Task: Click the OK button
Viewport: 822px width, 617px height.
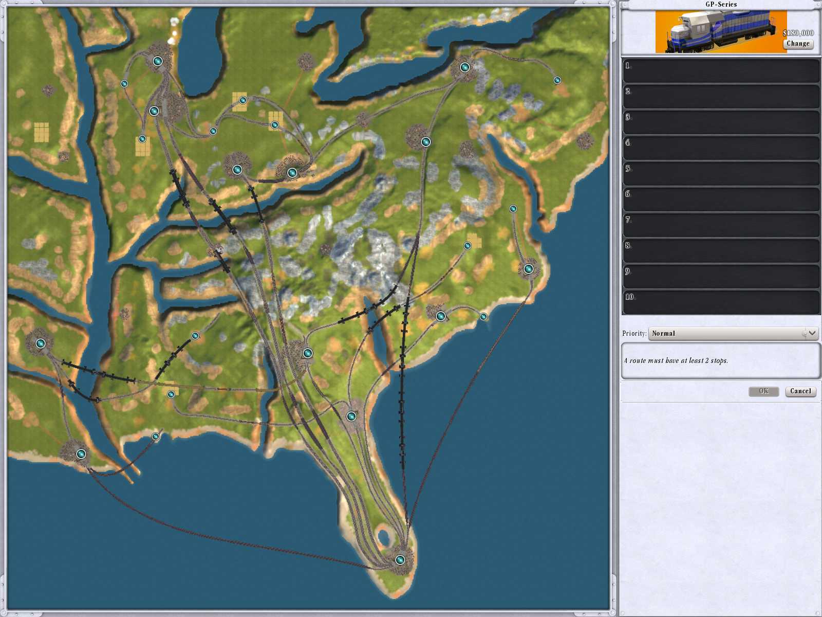Action: [x=764, y=391]
